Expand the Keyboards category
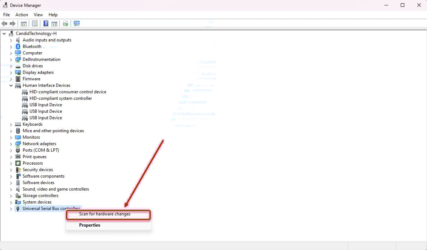The image size is (427, 250). tap(11, 124)
